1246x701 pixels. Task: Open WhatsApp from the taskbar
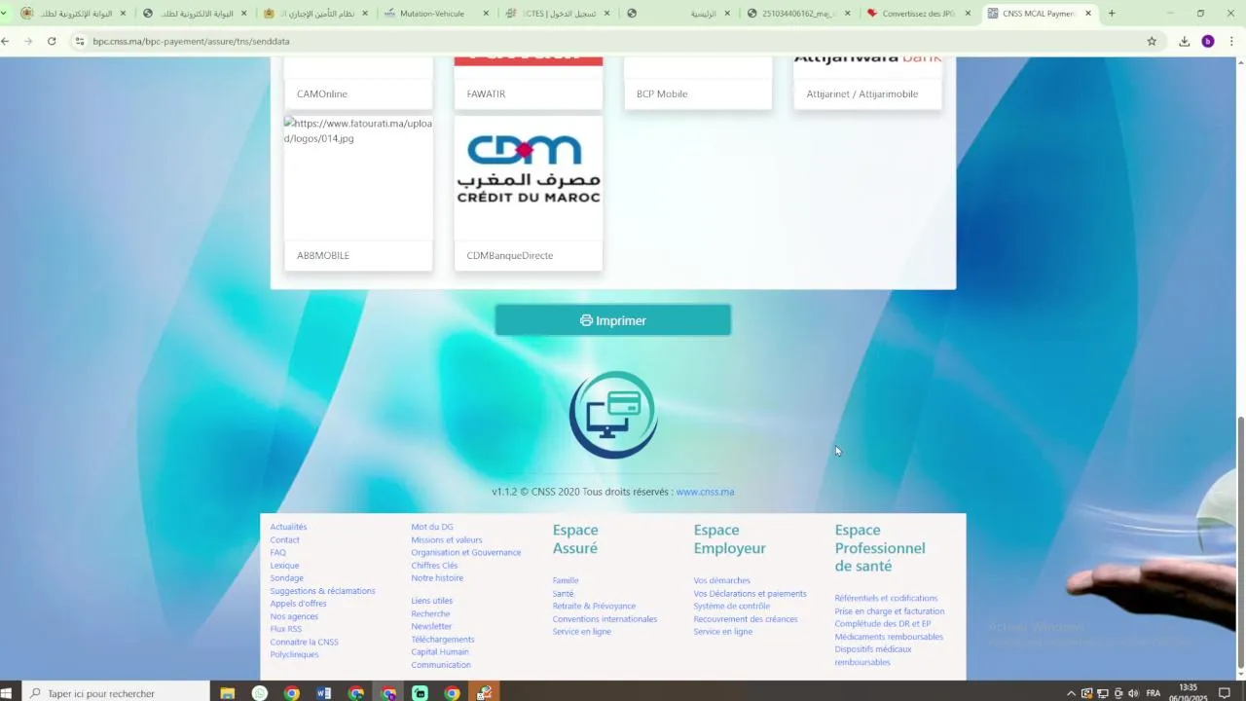click(x=260, y=693)
